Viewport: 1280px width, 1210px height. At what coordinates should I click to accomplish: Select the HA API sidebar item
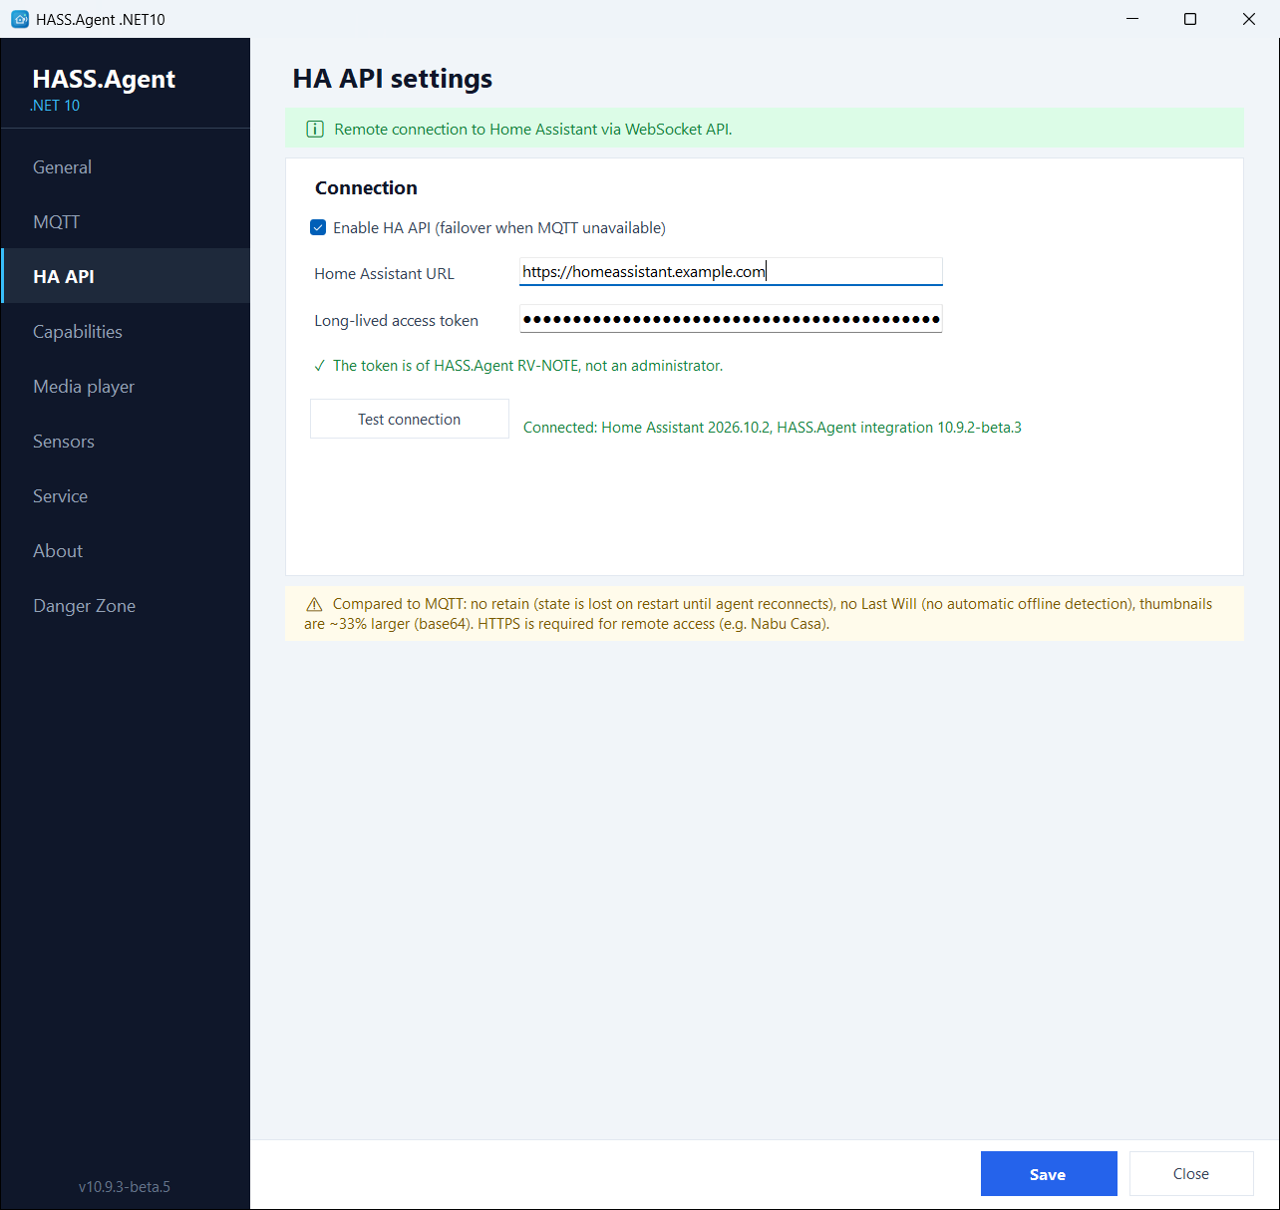click(126, 276)
